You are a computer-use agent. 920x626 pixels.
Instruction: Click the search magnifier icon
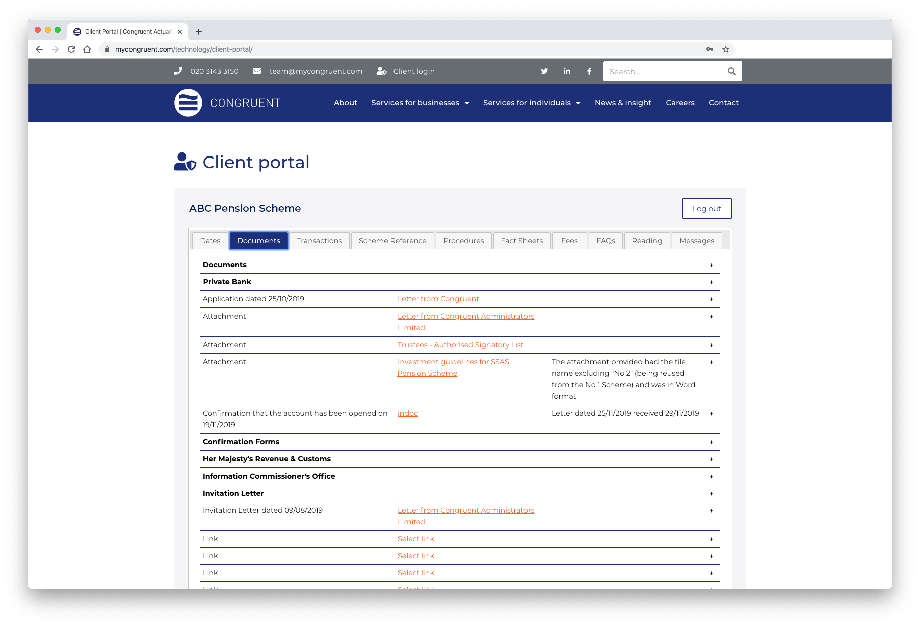point(732,71)
